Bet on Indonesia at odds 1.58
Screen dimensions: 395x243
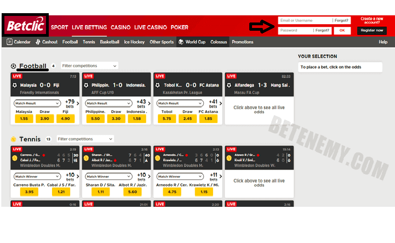(x=137, y=118)
